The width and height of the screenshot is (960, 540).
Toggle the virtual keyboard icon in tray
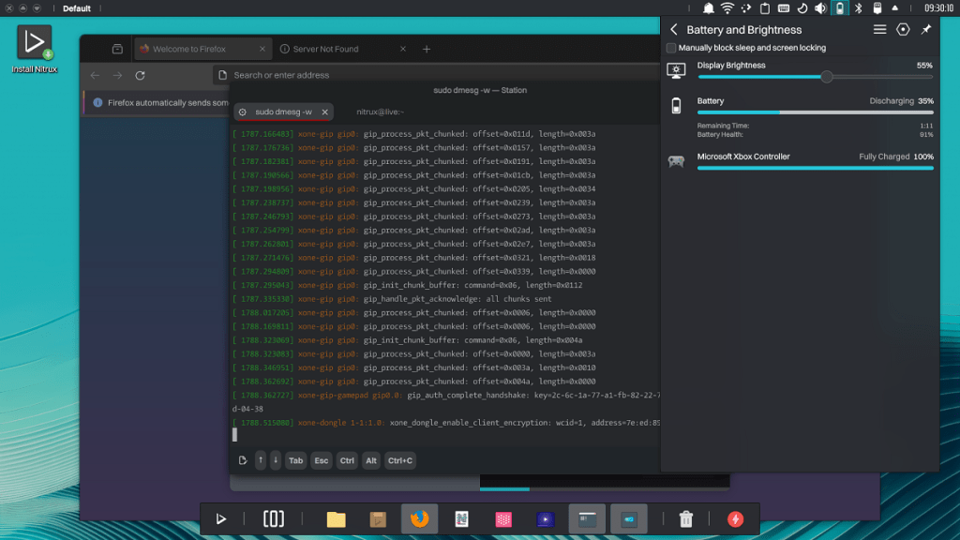784,7
